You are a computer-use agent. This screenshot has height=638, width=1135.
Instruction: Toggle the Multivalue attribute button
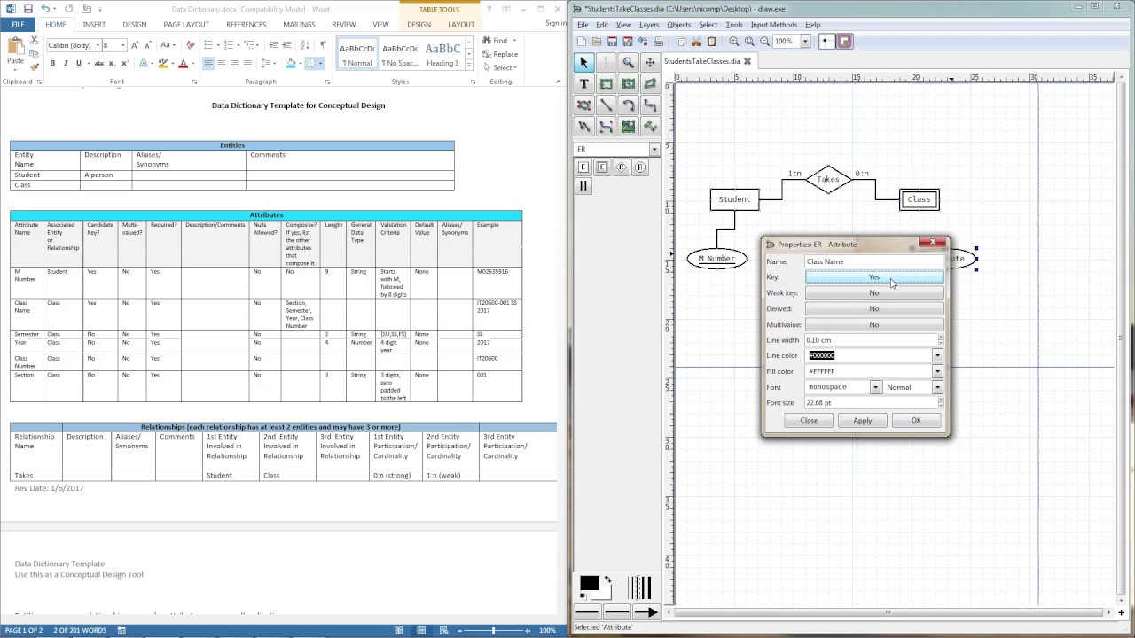pyautogui.click(x=874, y=325)
